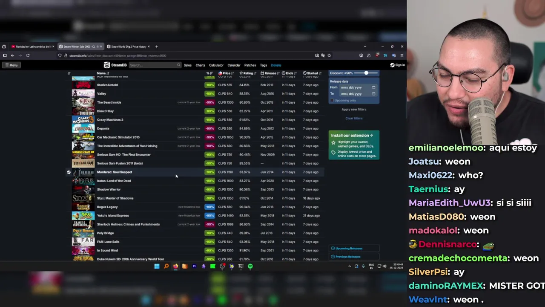Close the Steam Winter Sale tab
Screen dimensions: 545x307
tap(101, 46)
